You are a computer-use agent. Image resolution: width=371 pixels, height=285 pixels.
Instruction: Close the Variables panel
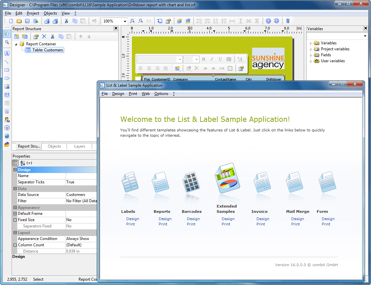366,28
